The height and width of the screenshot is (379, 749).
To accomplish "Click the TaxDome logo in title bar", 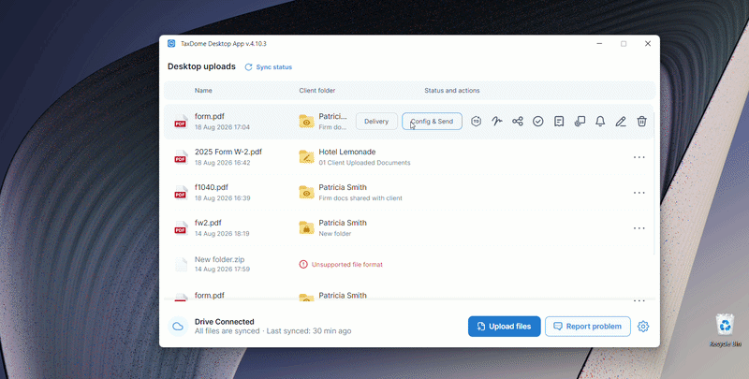I will click(x=171, y=43).
